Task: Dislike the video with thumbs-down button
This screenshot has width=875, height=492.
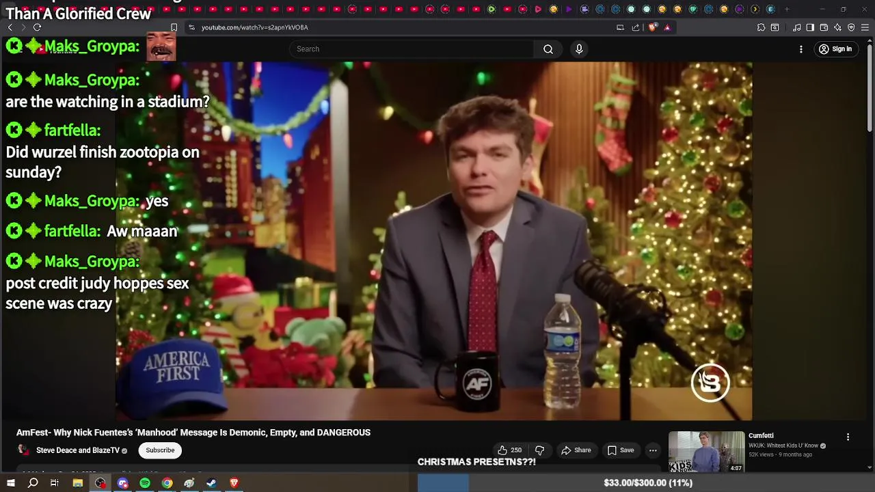Action: pos(539,450)
